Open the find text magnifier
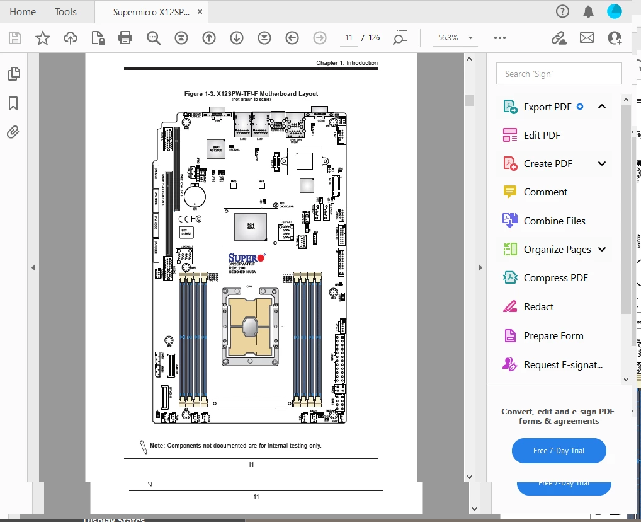Viewport: 641px width, 522px height. coord(154,38)
